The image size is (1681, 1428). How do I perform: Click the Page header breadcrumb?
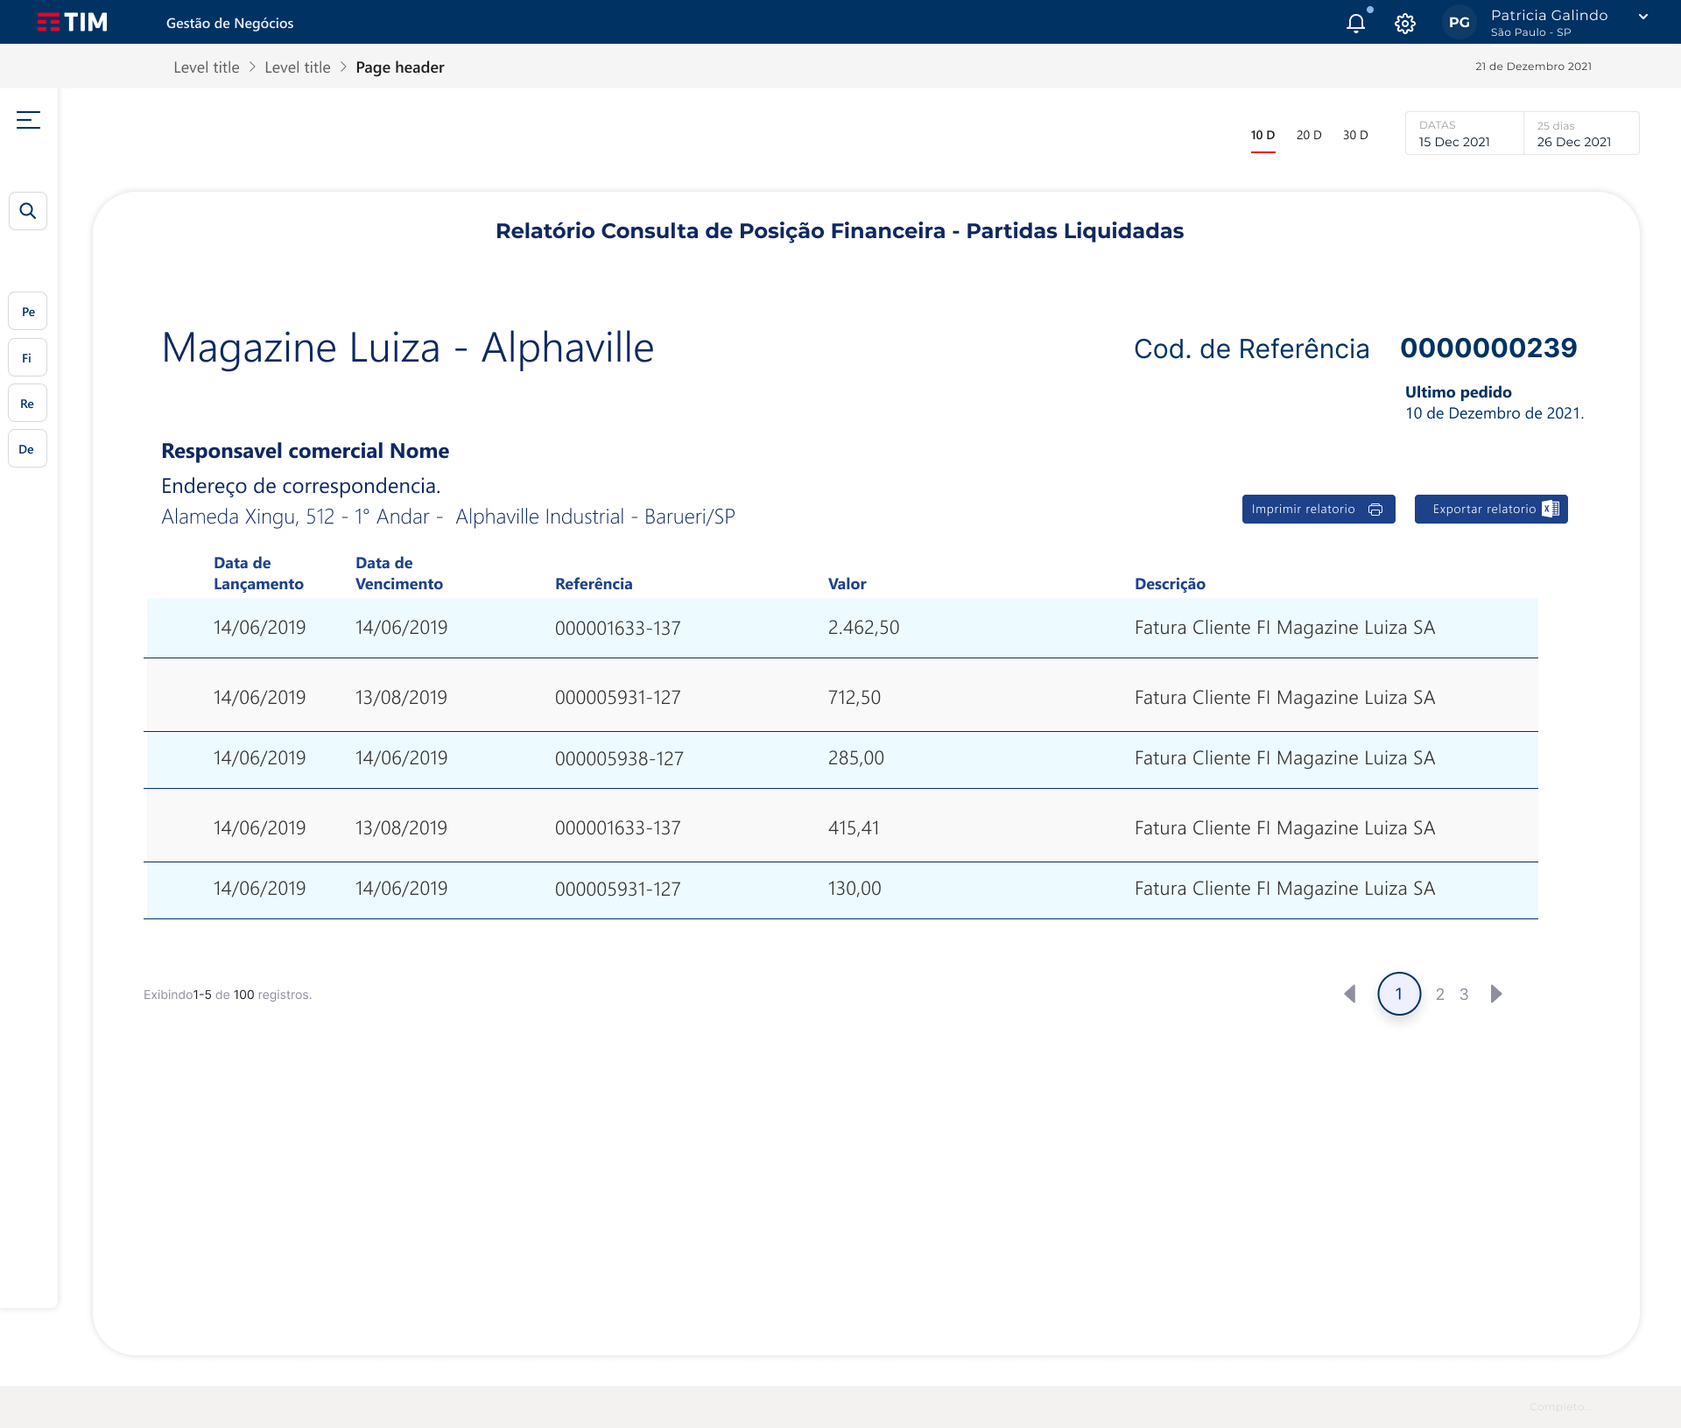400,67
